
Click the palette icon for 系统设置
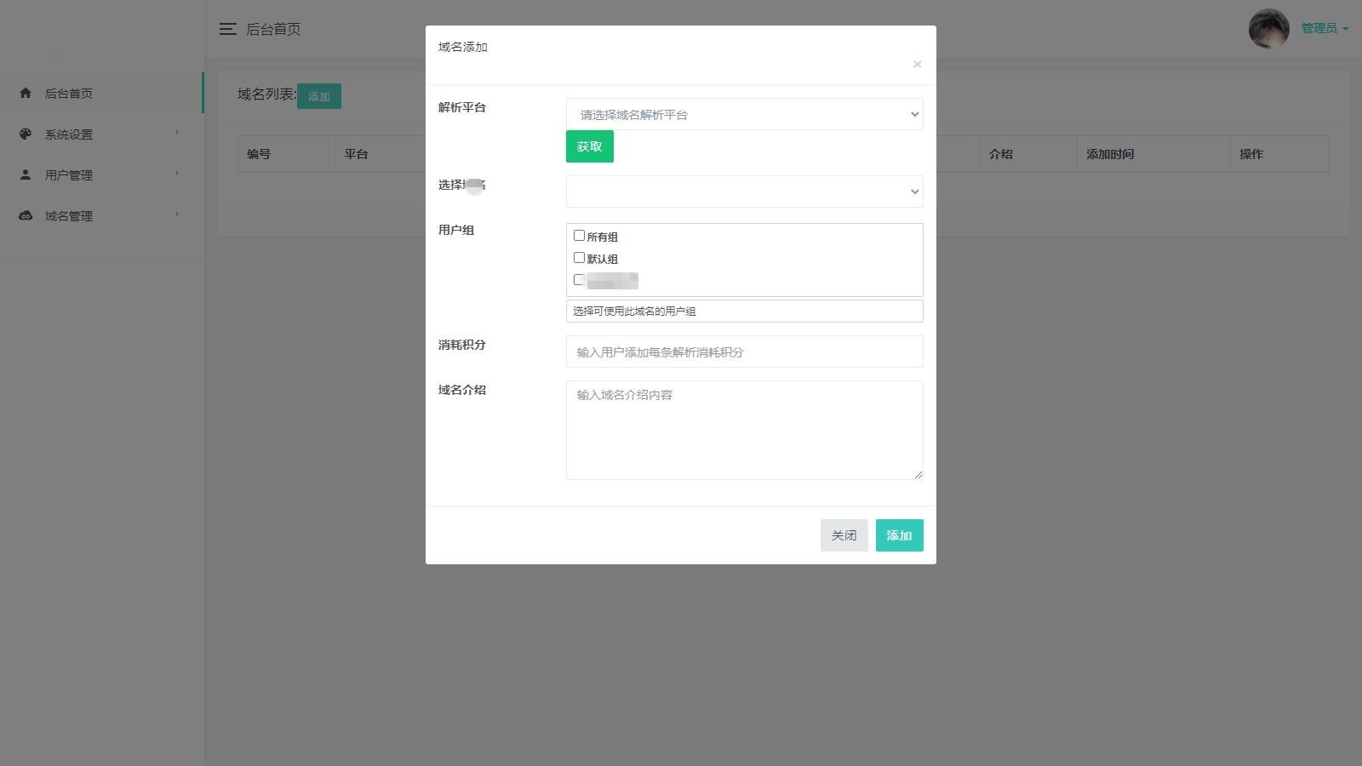(x=26, y=134)
